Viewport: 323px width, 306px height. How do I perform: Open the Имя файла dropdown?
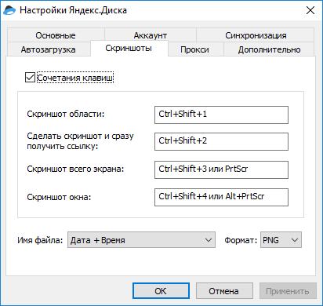141,239
